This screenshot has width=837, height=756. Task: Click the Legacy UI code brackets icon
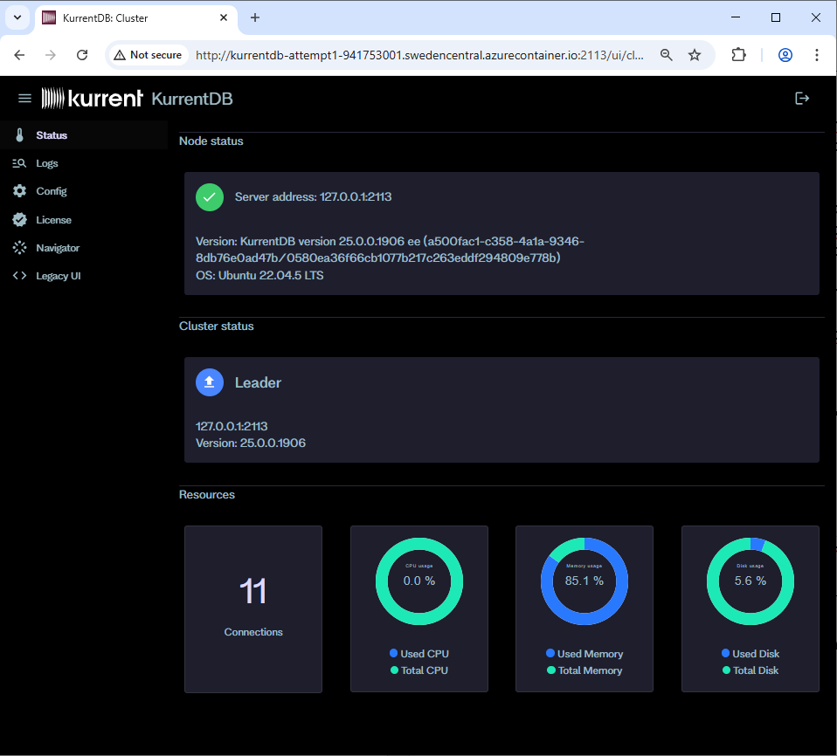pyautogui.click(x=20, y=276)
